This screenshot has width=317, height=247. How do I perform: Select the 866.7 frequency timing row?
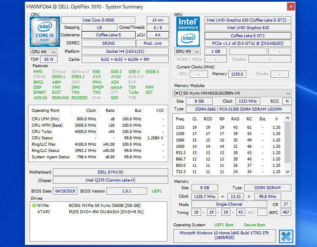tap(229, 159)
